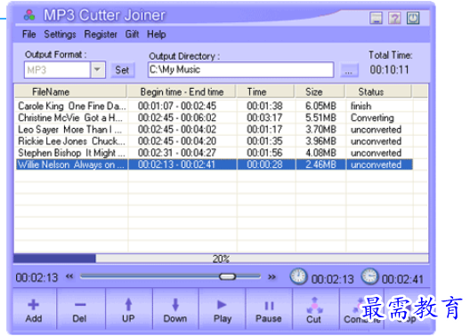Image resolution: width=470 pixels, height=336 pixels.
Task: Click the Size column header
Action: tap(320, 92)
